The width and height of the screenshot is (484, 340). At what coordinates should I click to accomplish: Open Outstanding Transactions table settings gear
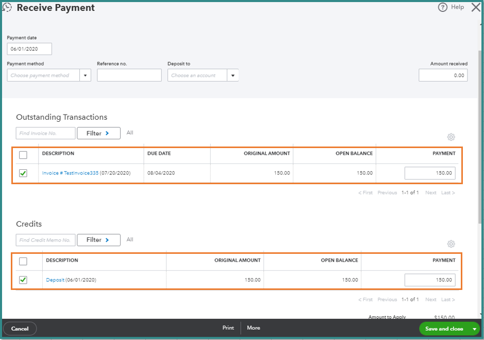coord(451,137)
